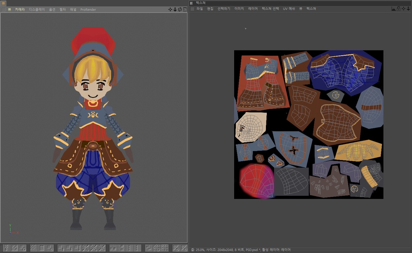The height and width of the screenshot is (253, 412).
Task: Click the texture panel move-view icon (four arrows)
Action: [x=404, y=9]
